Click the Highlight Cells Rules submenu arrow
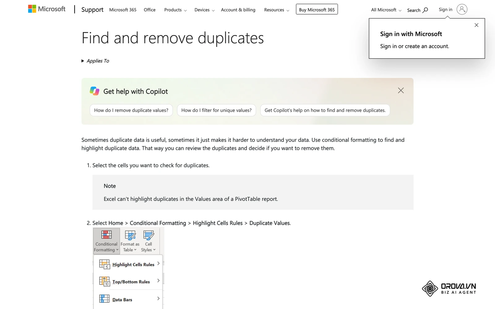 [x=158, y=264]
